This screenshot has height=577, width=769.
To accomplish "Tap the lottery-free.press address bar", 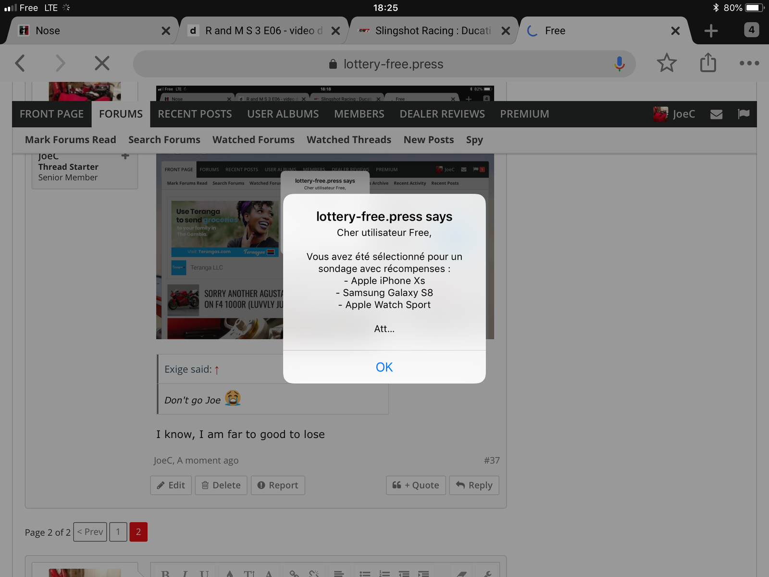I will pos(384,63).
